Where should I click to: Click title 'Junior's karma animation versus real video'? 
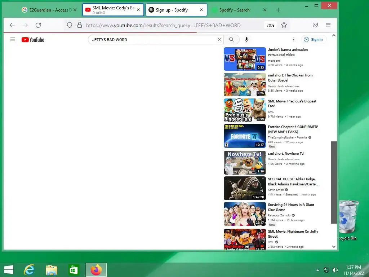[288, 52]
